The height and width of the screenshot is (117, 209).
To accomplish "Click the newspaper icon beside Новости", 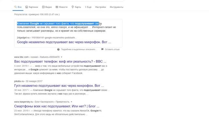I will pyautogui.click(x=57, y=7).
